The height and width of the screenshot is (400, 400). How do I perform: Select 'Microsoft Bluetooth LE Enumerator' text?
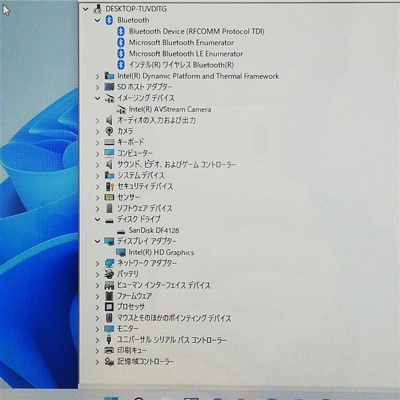(x=186, y=54)
